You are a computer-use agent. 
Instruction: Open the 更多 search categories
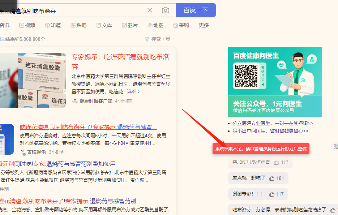[204, 25]
